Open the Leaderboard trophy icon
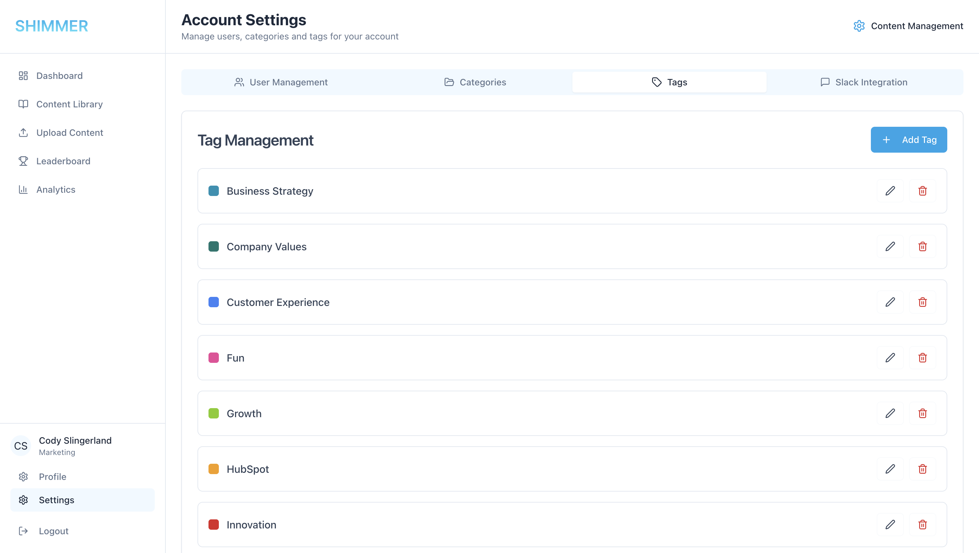979x553 pixels. click(23, 161)
